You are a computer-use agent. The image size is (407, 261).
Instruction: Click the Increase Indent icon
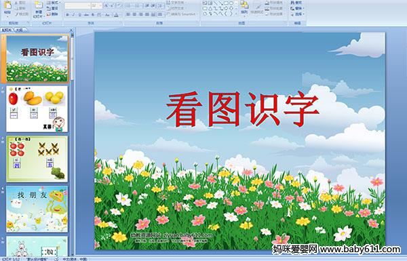pyautogui.click(x=153, y=5)
